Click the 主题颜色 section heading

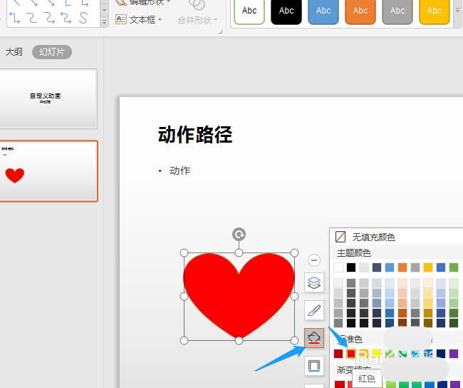coord(354,253)
